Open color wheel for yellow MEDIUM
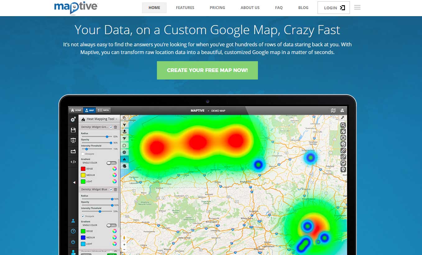Screen dimensions: 422x255 tap(115, 175)
